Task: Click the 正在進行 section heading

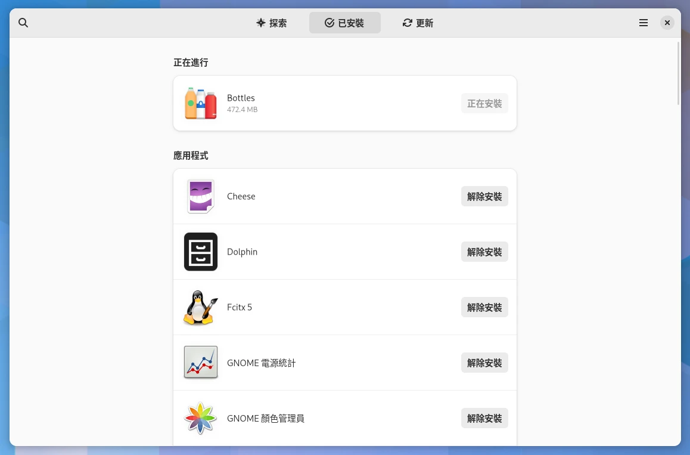Action: [x=191, y=63]
